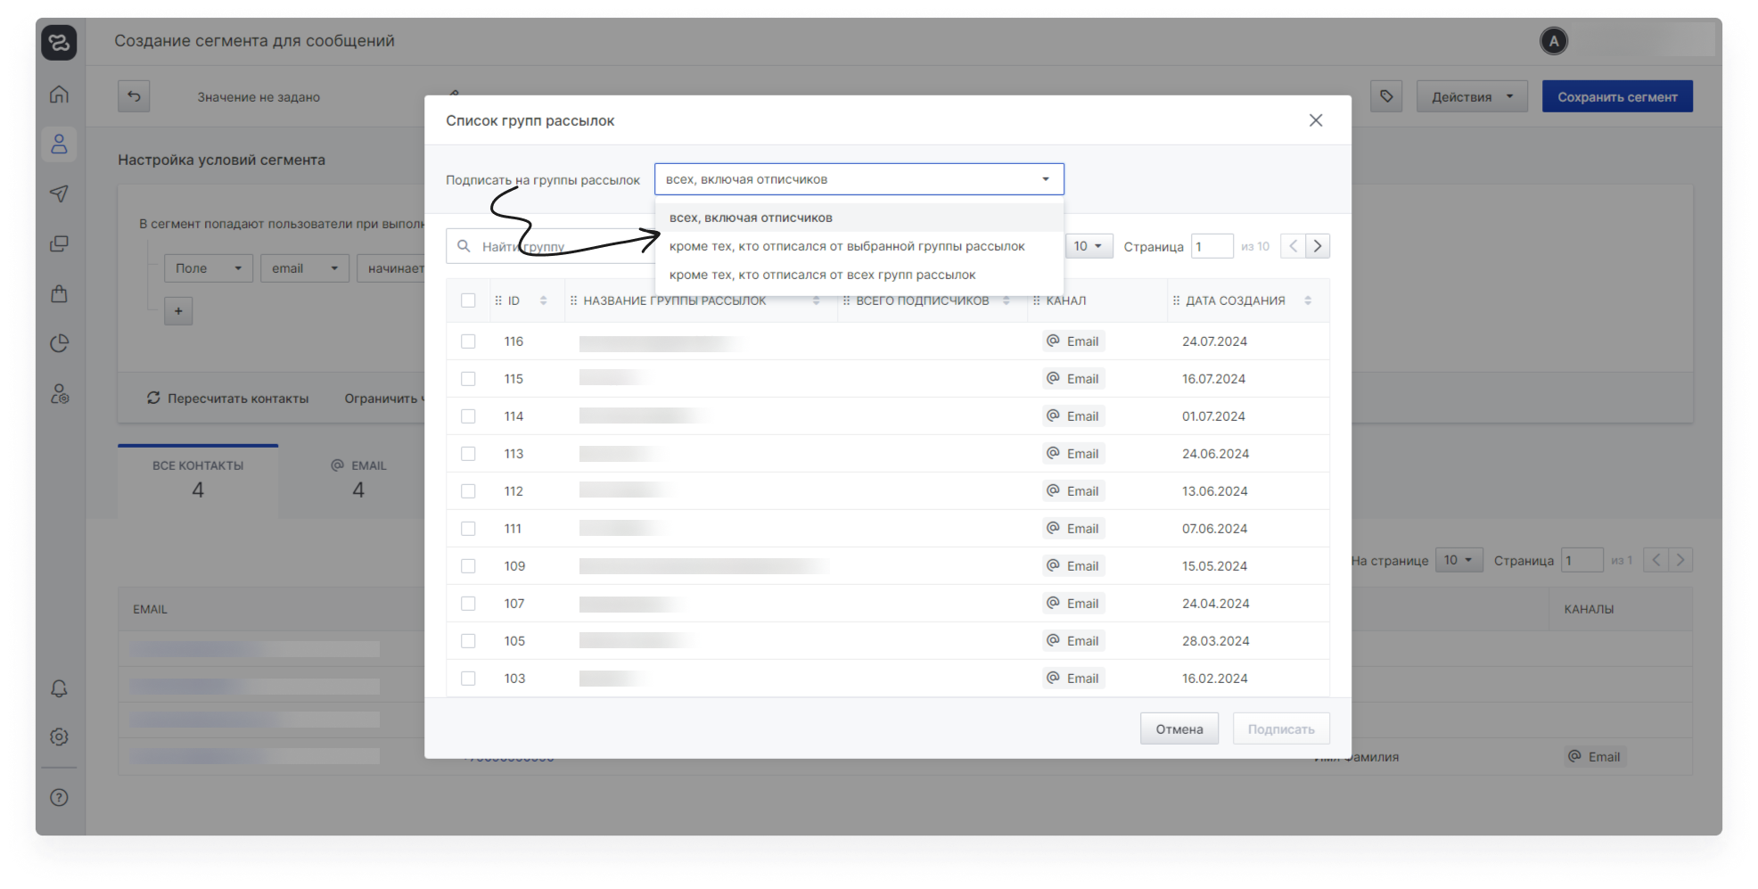This screenshot has width=1758, height=889.
Task: Open the contacts person icon in sidebar
Action: click(x=59, y=144)
